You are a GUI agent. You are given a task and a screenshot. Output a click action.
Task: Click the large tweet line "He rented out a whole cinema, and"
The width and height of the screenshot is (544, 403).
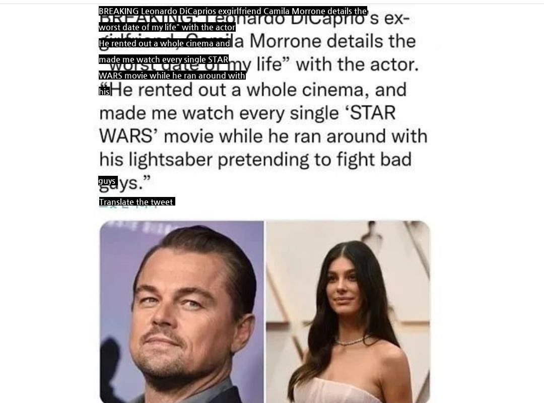pyautogui.click(x=257, y=90)
